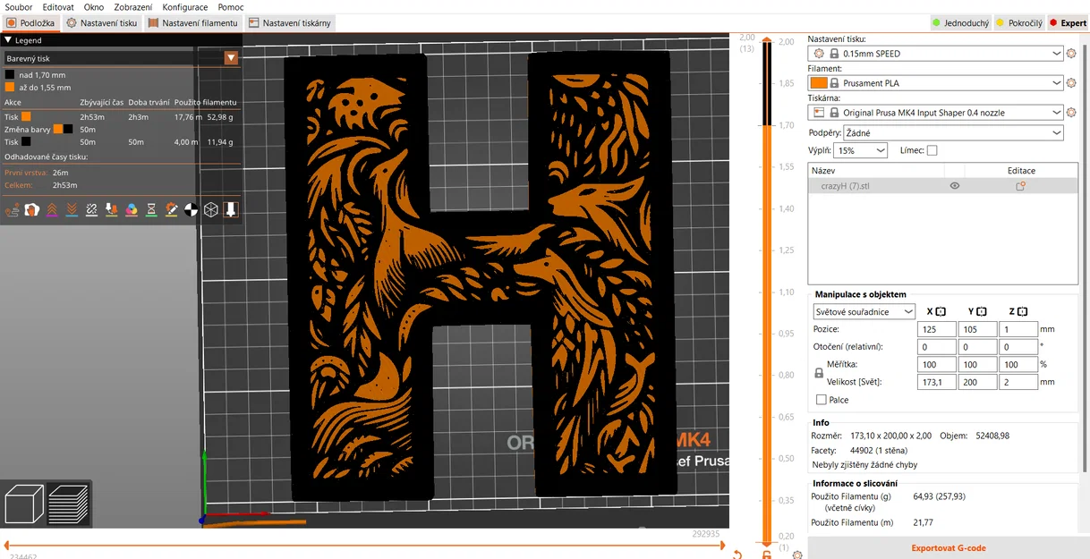Click the X axis mirror icon
Image resolution: width=1090 pixels, height=559 pixels.
[941, 311]
